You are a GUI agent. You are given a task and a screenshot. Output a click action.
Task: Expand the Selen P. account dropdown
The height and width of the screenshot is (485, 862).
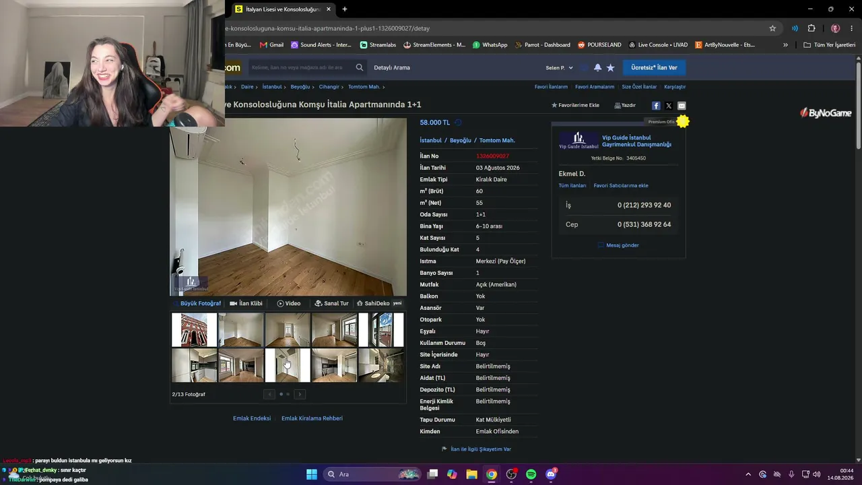tap(559, 67)
